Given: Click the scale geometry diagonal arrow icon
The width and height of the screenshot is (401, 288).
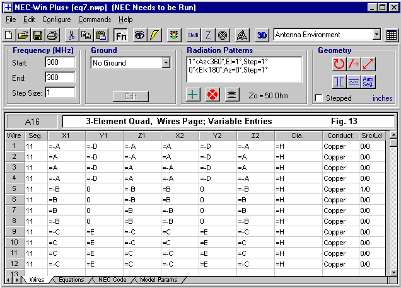Looking at the screenshot, I should tap(369, 64).
